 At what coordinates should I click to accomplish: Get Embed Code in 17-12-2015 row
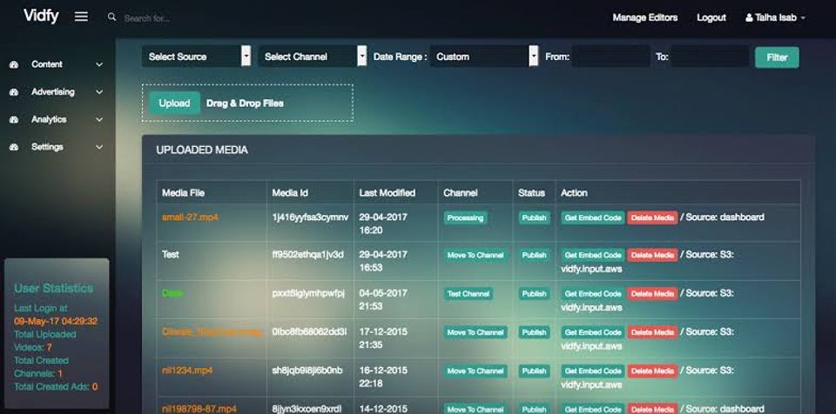pos(593,332)
